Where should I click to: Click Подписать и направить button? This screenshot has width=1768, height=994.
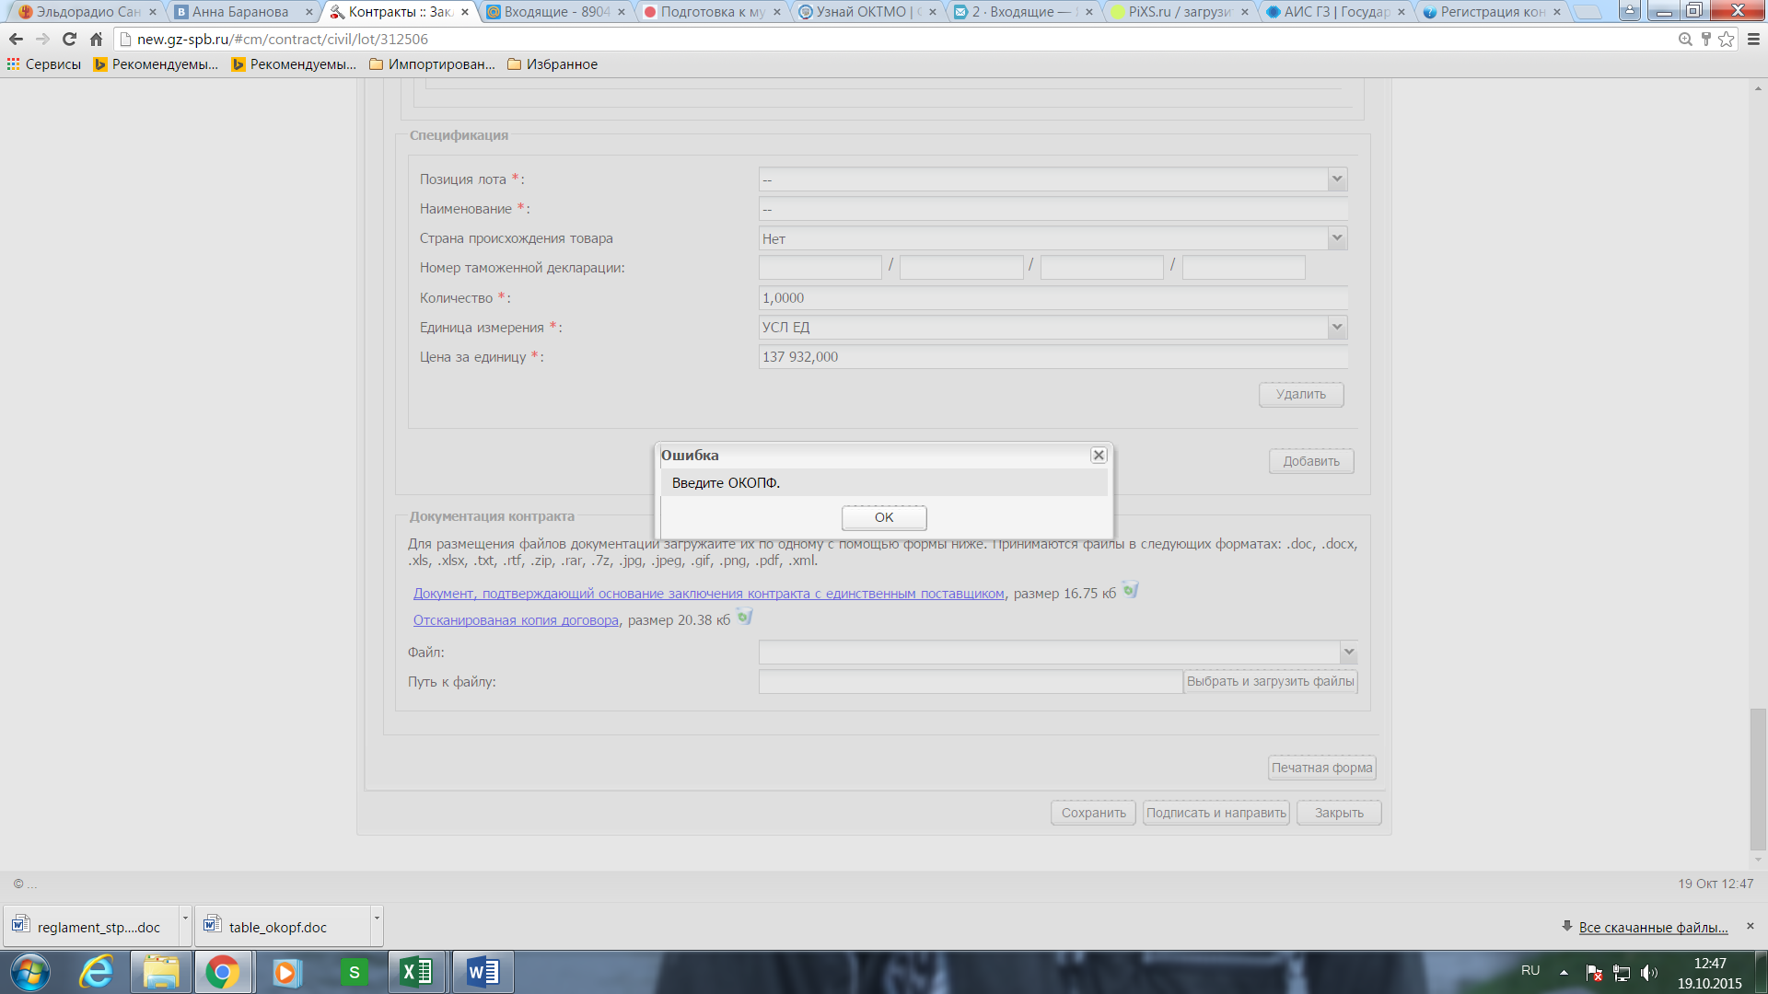(x=1216, y=813)
